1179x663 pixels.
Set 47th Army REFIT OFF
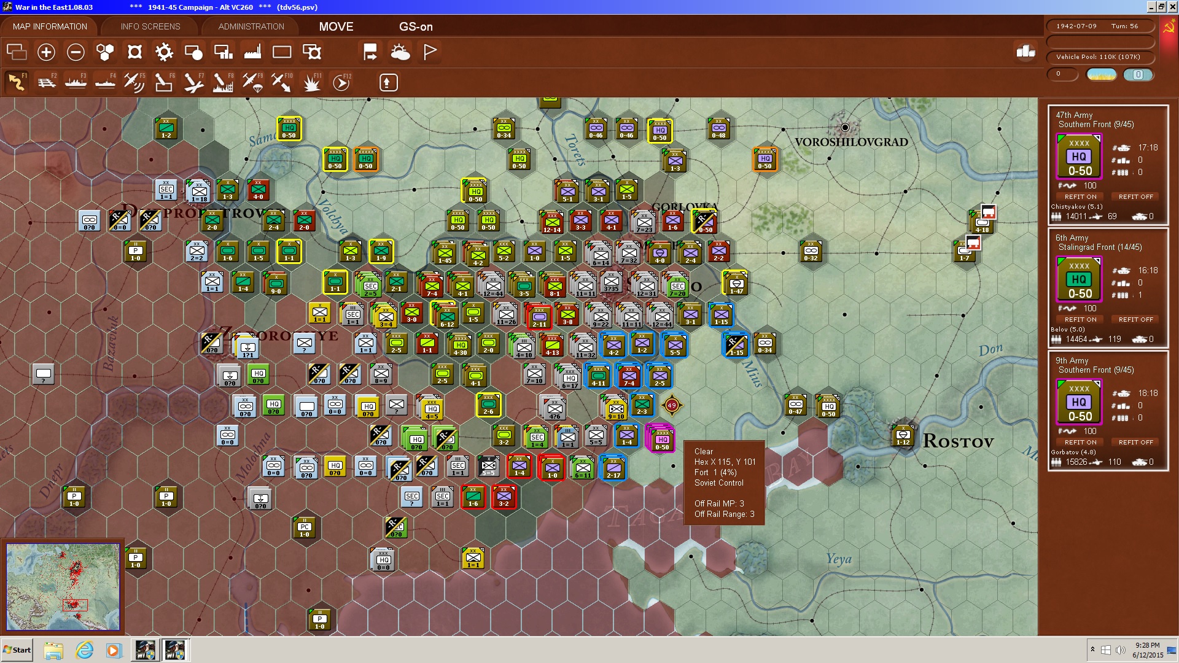tap(1135, 196)
